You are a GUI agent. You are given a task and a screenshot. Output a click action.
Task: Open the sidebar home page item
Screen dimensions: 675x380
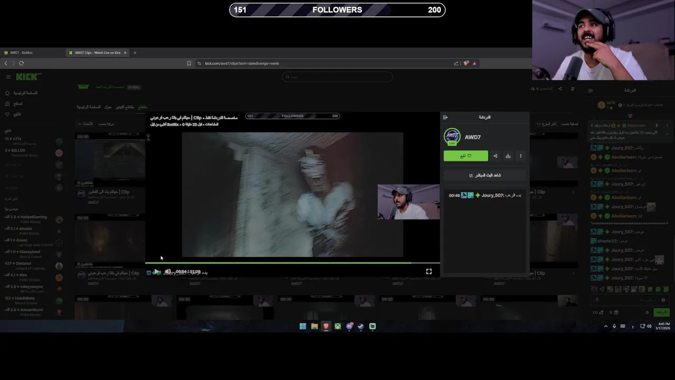(21, 93)
